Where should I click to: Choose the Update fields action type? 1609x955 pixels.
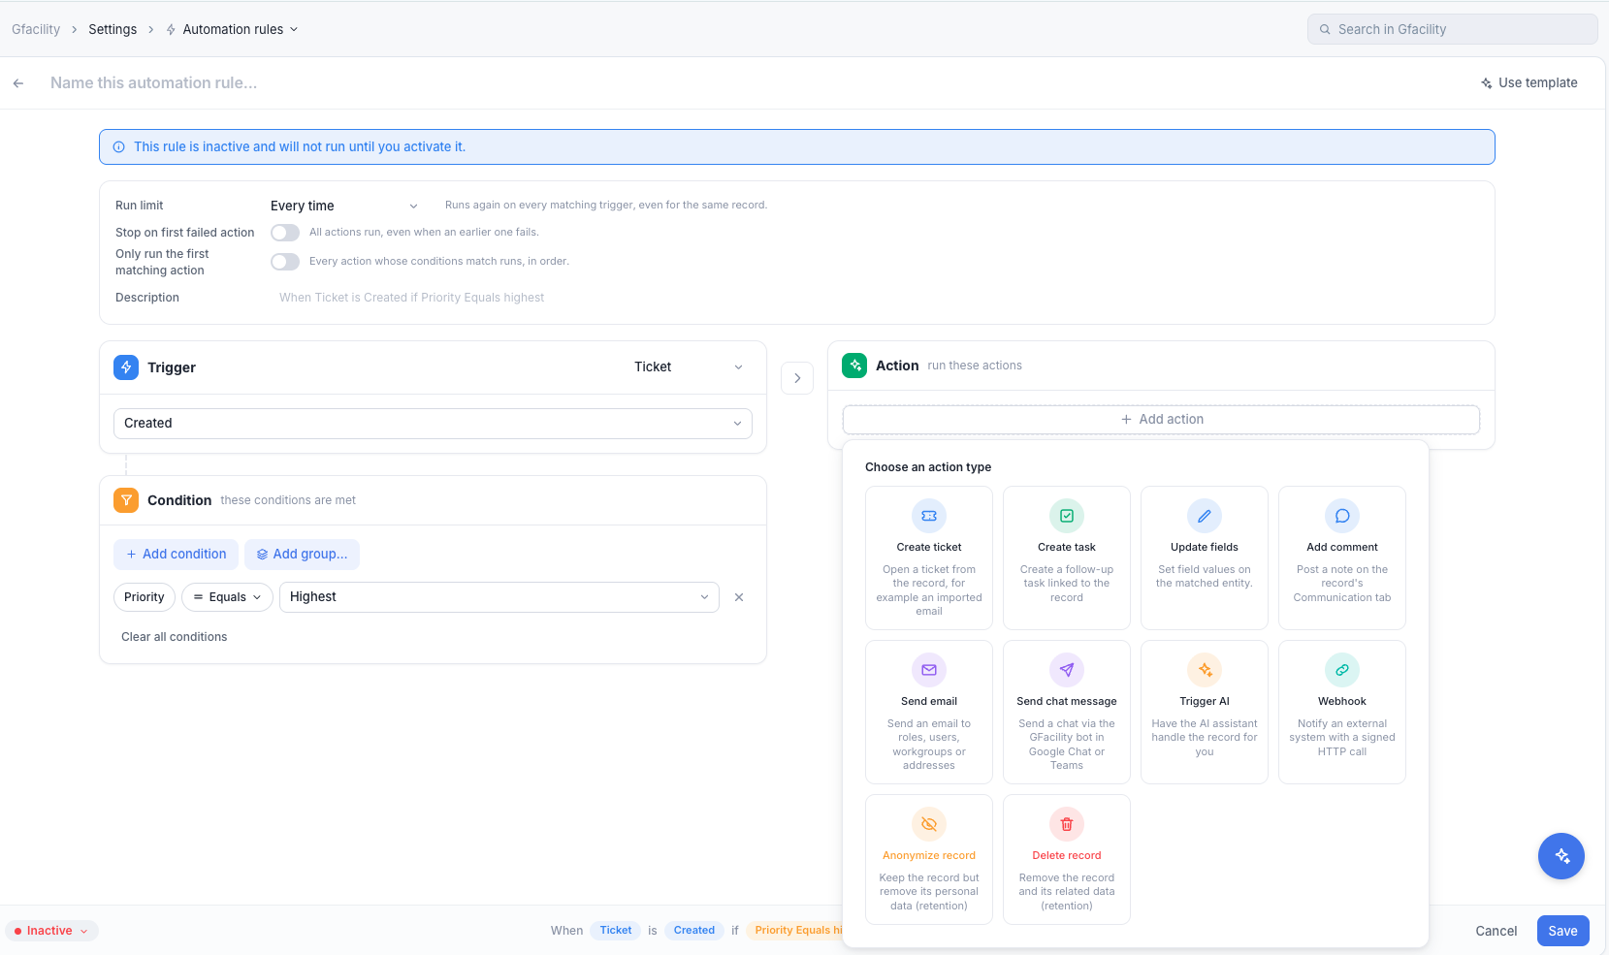point(1205,557)
